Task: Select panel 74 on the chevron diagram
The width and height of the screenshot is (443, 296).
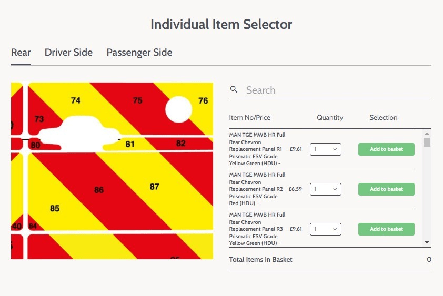Action: tap(76, 100)
